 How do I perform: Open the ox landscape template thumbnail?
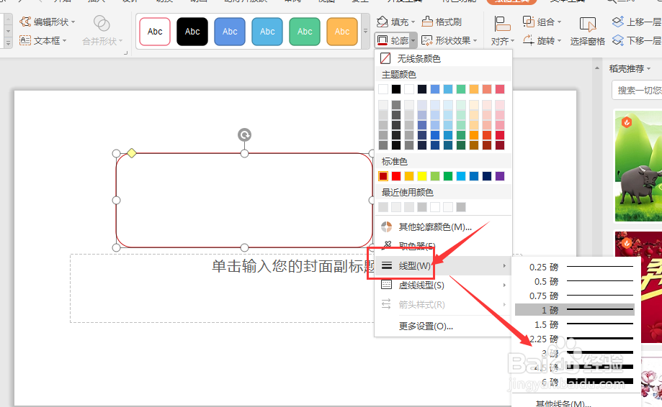(x=638, y=166)
